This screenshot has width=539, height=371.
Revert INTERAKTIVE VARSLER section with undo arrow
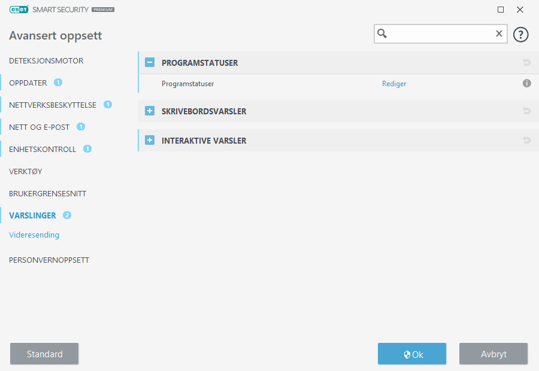click(526, 140)
